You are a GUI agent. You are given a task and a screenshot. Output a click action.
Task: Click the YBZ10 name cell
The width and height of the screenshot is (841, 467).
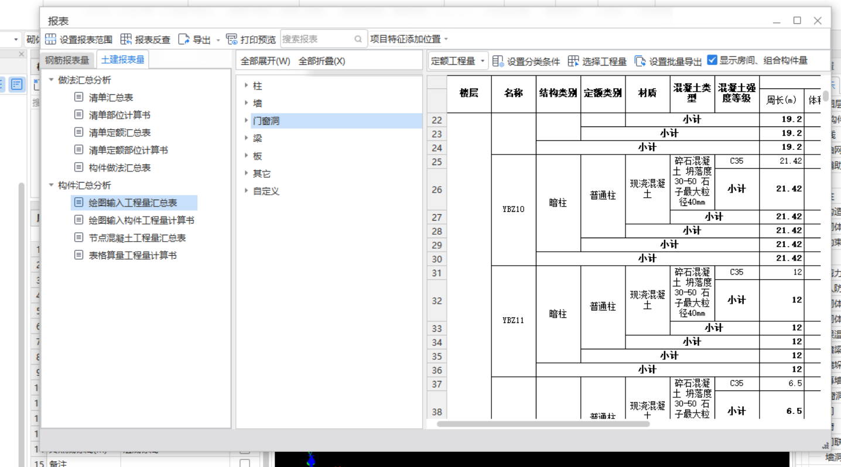click(514, 210)
